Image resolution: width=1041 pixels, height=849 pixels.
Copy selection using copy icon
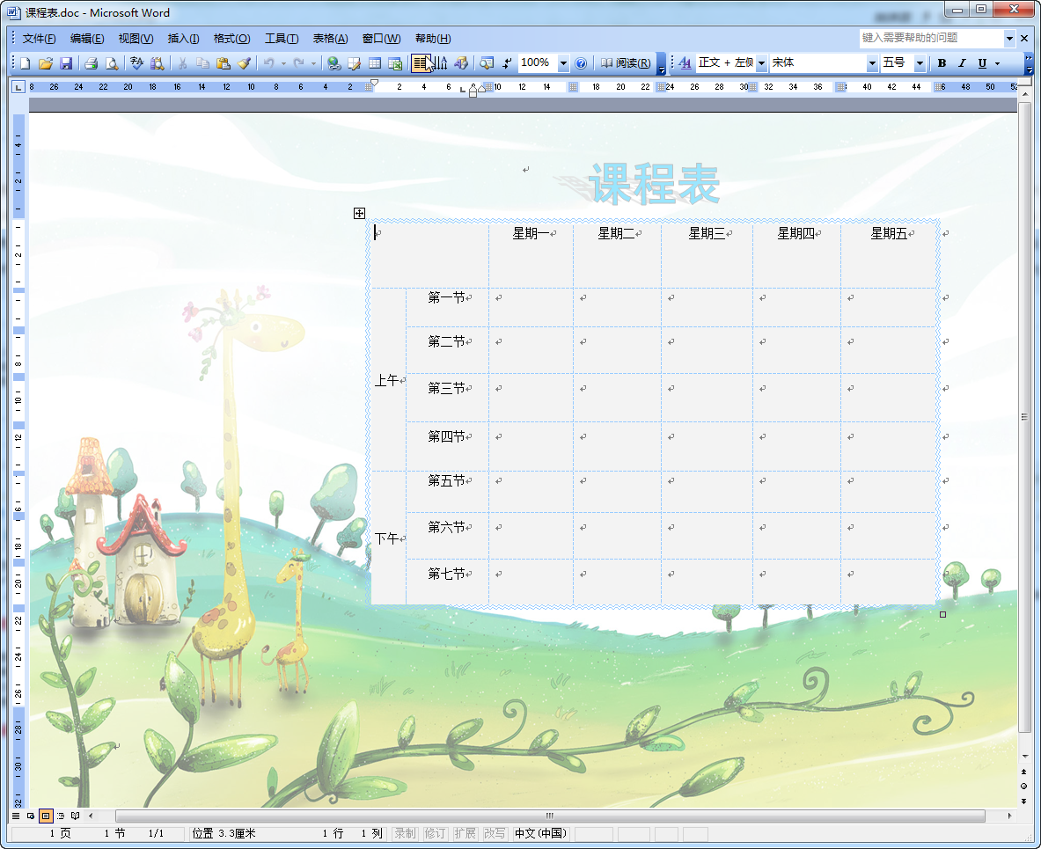pos(203,63)
